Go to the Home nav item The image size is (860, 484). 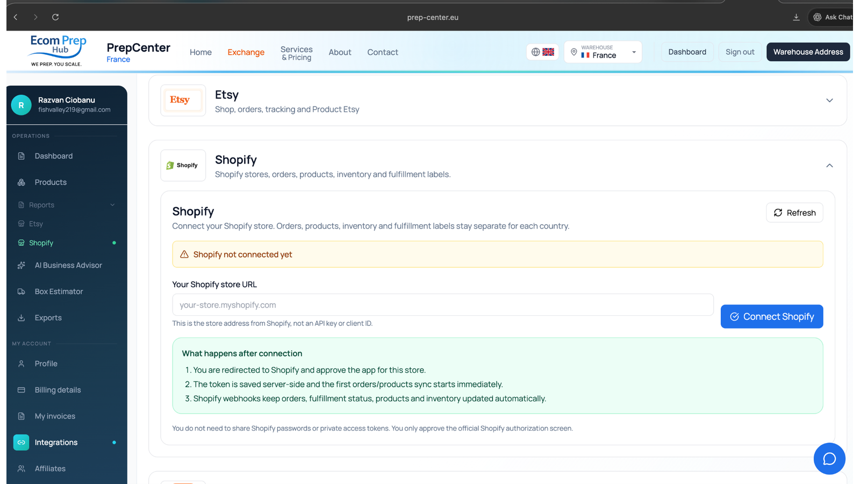pos(200,52)
